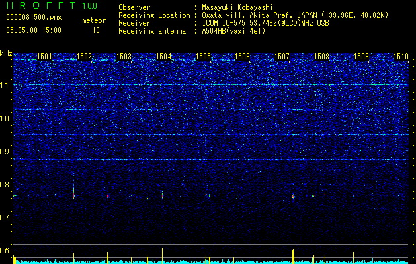Click the 1507 time marker
This screenshot has height=264, width=416.
coord(282,57)
